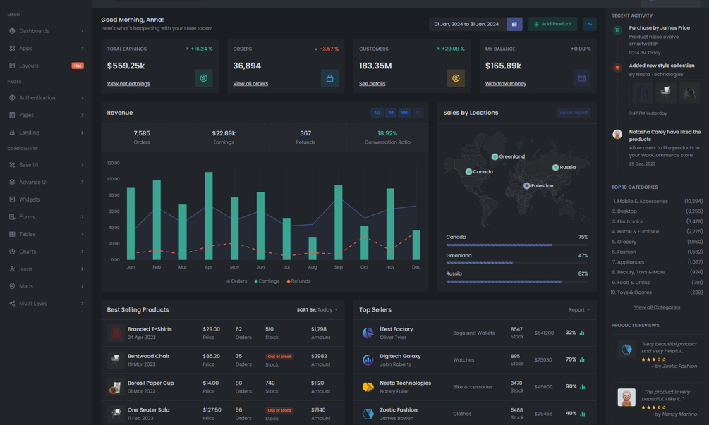The width and height of the screenshot is (709, 425).
Task: Click the dollar icon in Total Earnings card
Action: 203,78
